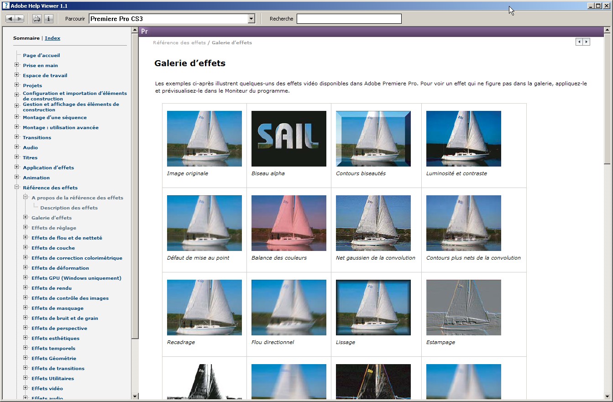Click Net gaussien de la convolution caption
This screenshot has height=402, width=613.
[x=376, y=258]
